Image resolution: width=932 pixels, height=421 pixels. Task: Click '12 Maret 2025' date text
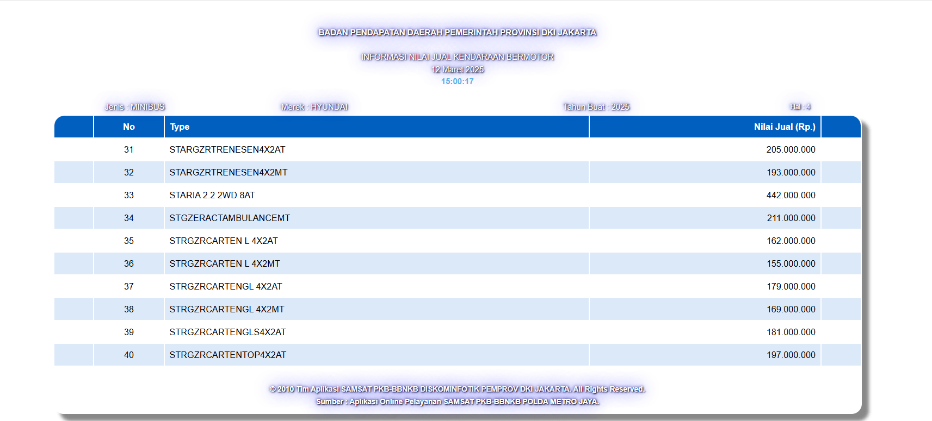coord(458,70)
